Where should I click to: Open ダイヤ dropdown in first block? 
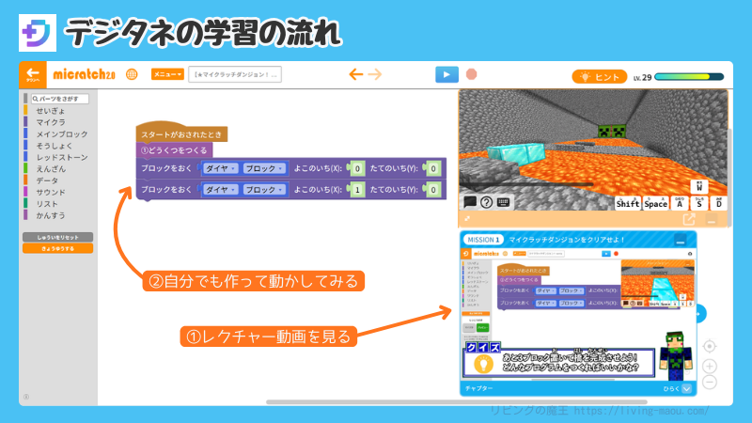[x=217, y=168]
